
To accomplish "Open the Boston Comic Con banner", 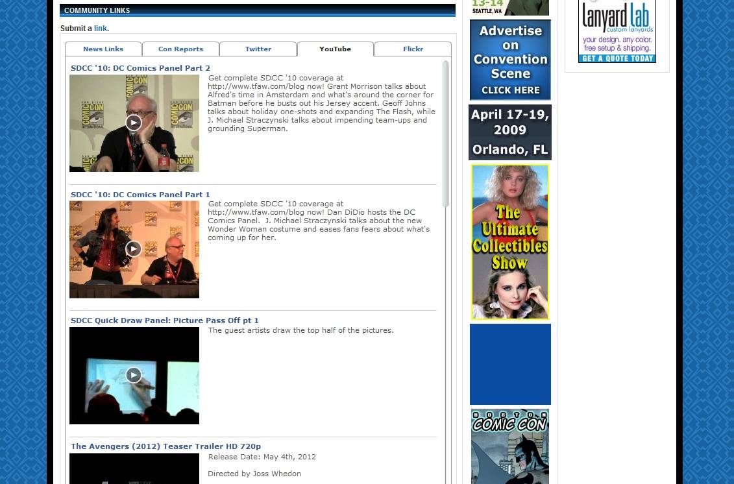I will [x=510, y=446].
